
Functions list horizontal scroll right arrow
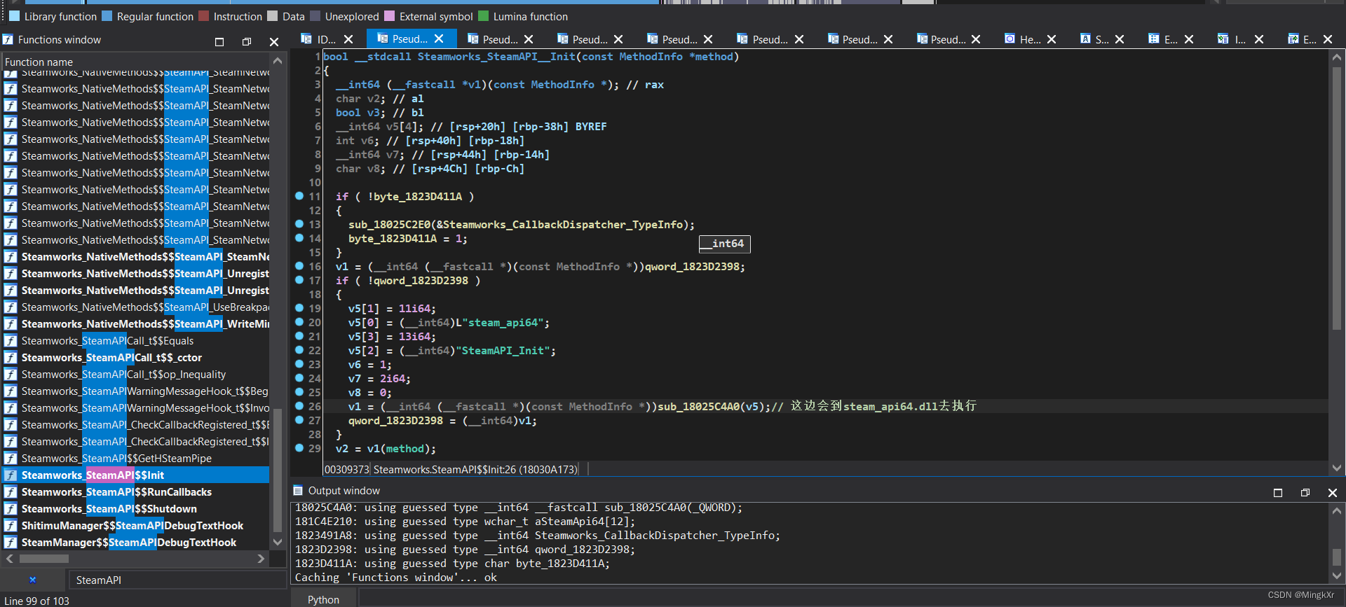pos(261,559)
